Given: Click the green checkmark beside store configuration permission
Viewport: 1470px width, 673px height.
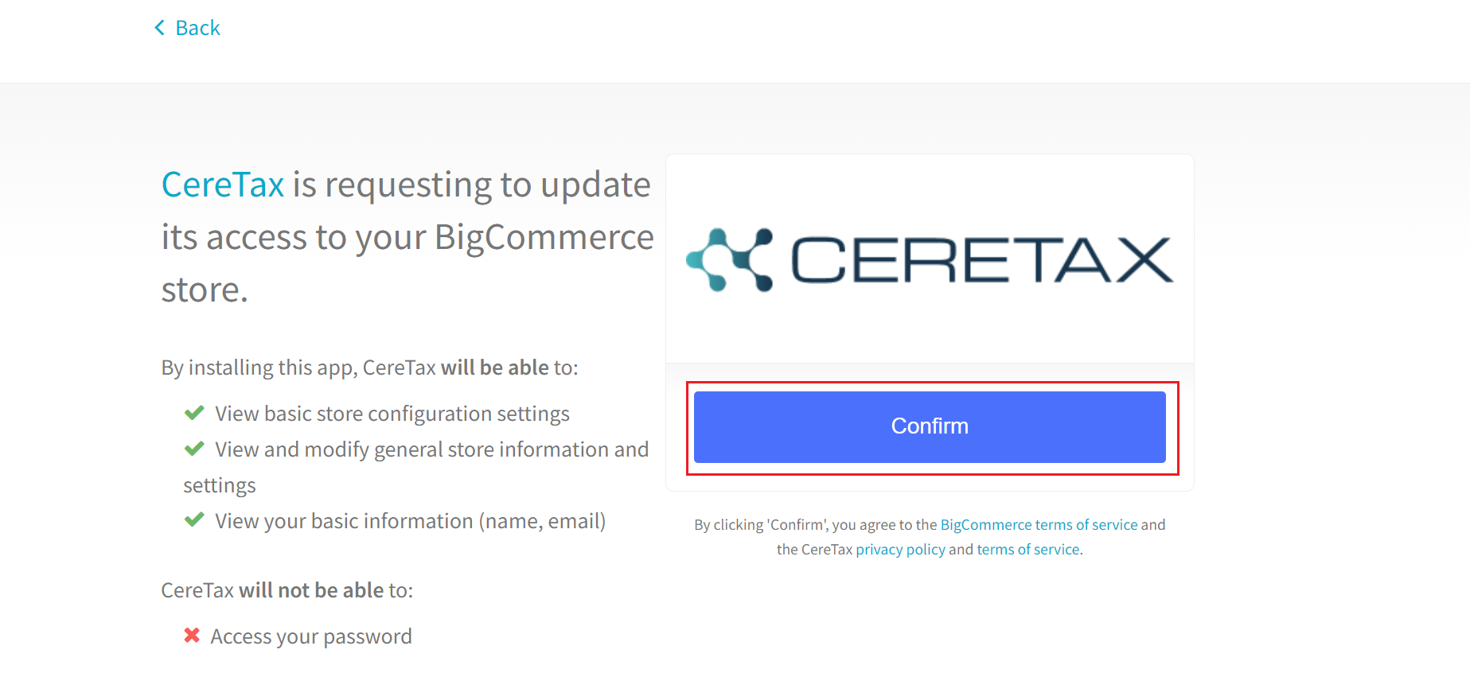Looking at the screenshot, I should [194, 412].
